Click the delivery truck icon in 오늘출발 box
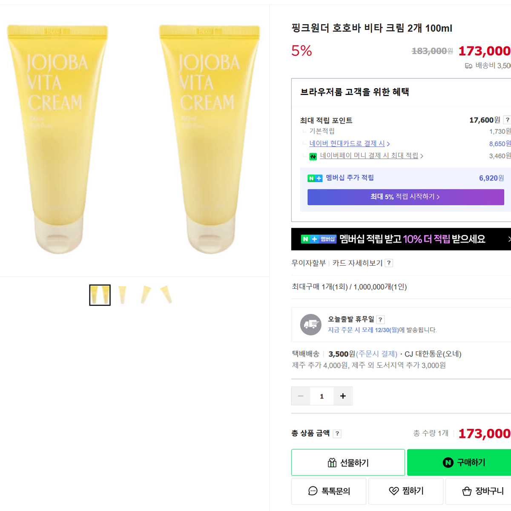 coord(311,325)
